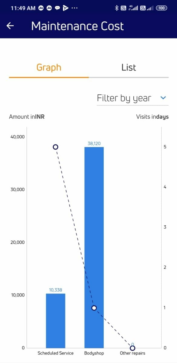The height and width of the screenshot is (363, 177).
Task: Tap the Bodyshop bar showing 38,120
Action: coord(94,247)
